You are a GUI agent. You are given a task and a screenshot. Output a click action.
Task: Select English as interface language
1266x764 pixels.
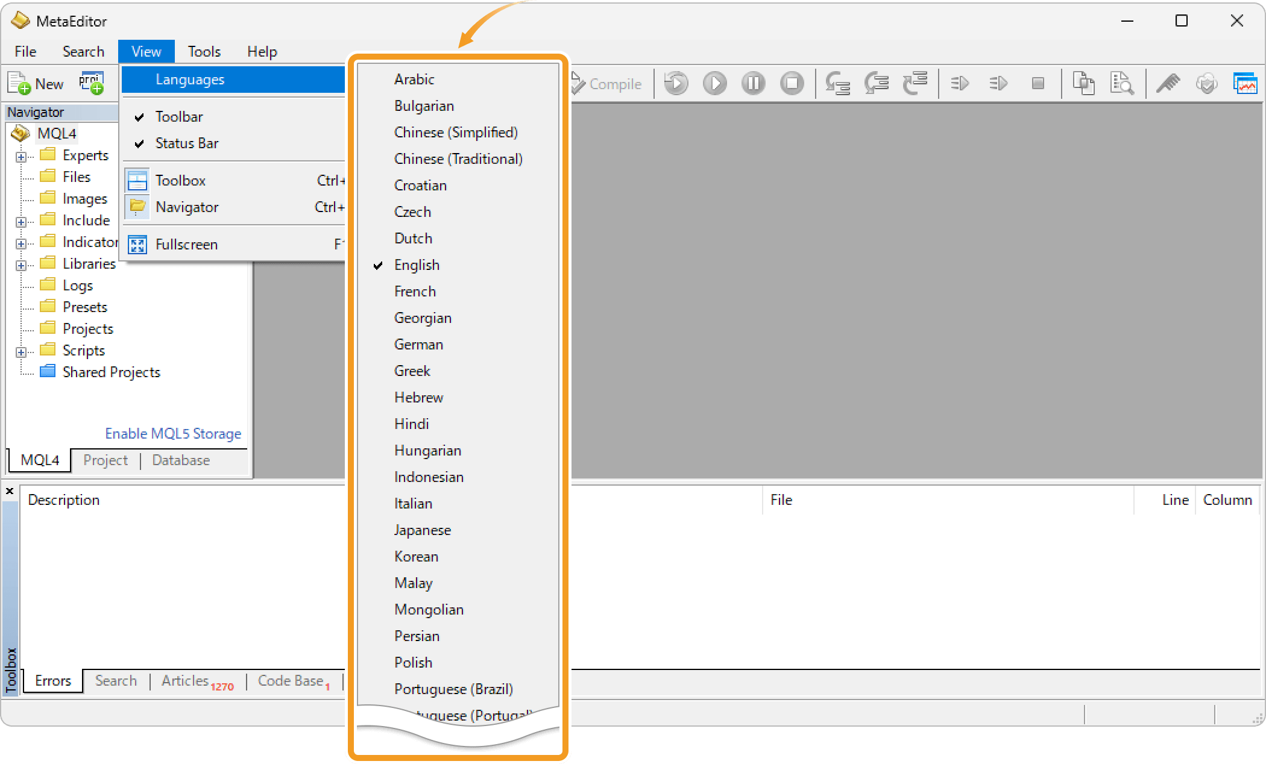[x=417, y=265]
